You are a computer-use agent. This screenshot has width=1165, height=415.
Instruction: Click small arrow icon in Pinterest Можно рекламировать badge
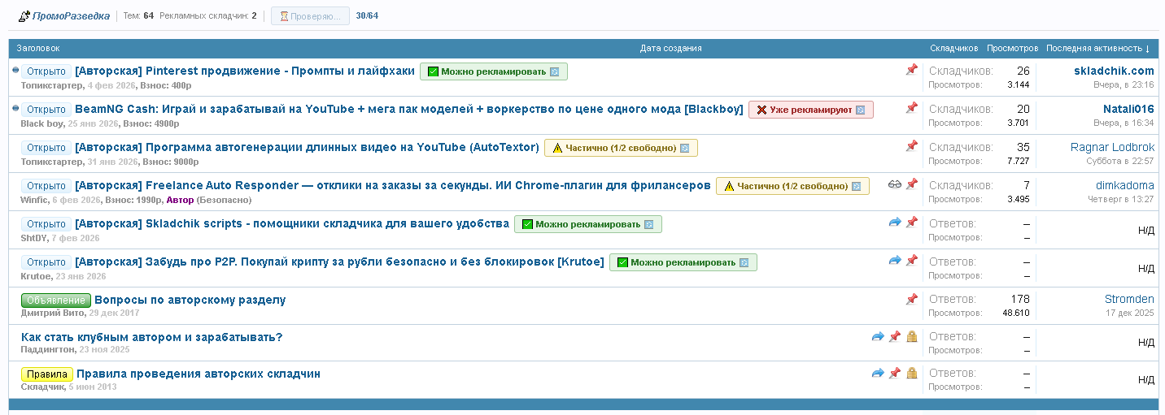[554, 71]
